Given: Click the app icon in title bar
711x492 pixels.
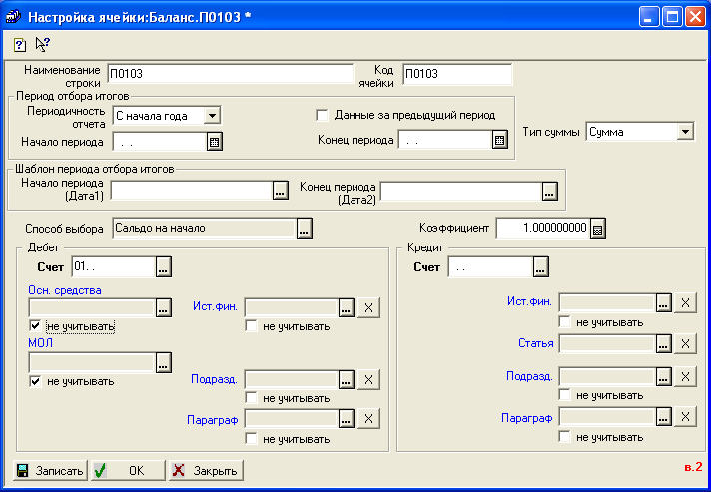Looking at the screenshot, I should click(x=13, y=17).
